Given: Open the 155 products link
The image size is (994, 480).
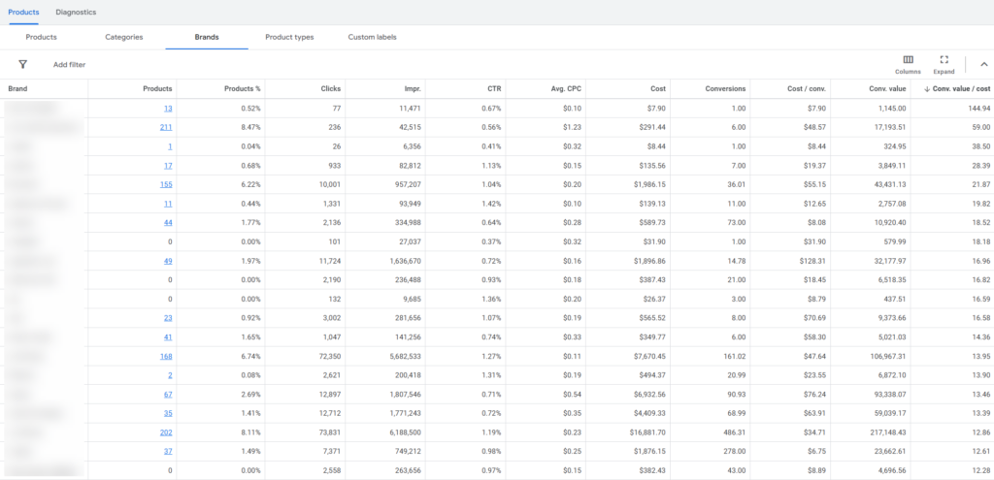Looking at the screenshot, I should tap(165, 184).
